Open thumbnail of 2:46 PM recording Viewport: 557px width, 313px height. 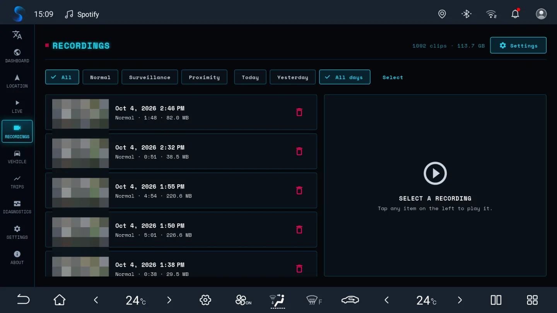80,114
